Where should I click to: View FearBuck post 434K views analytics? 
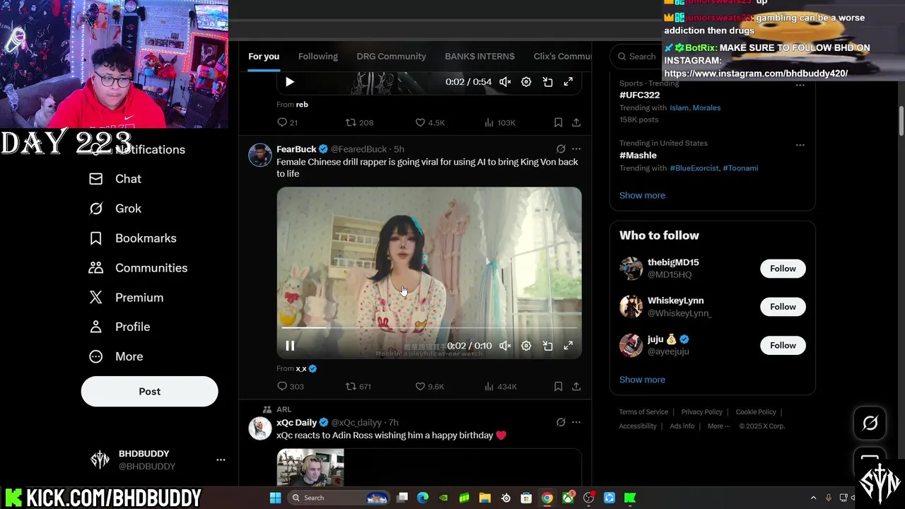(501, 386)
